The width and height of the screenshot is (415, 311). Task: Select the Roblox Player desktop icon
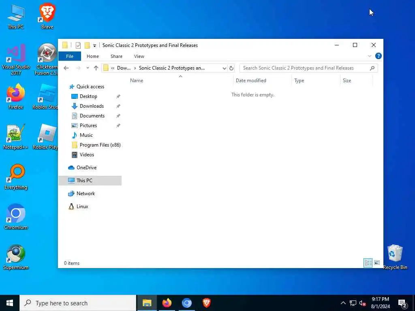(45, 137)
